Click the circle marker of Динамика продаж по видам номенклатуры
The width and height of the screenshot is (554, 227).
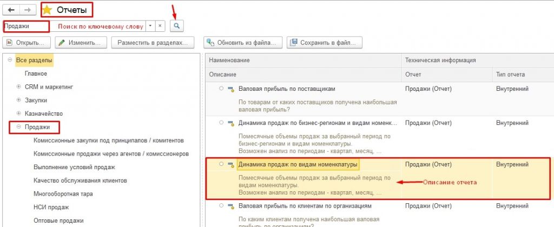click(x=221, y=164)
